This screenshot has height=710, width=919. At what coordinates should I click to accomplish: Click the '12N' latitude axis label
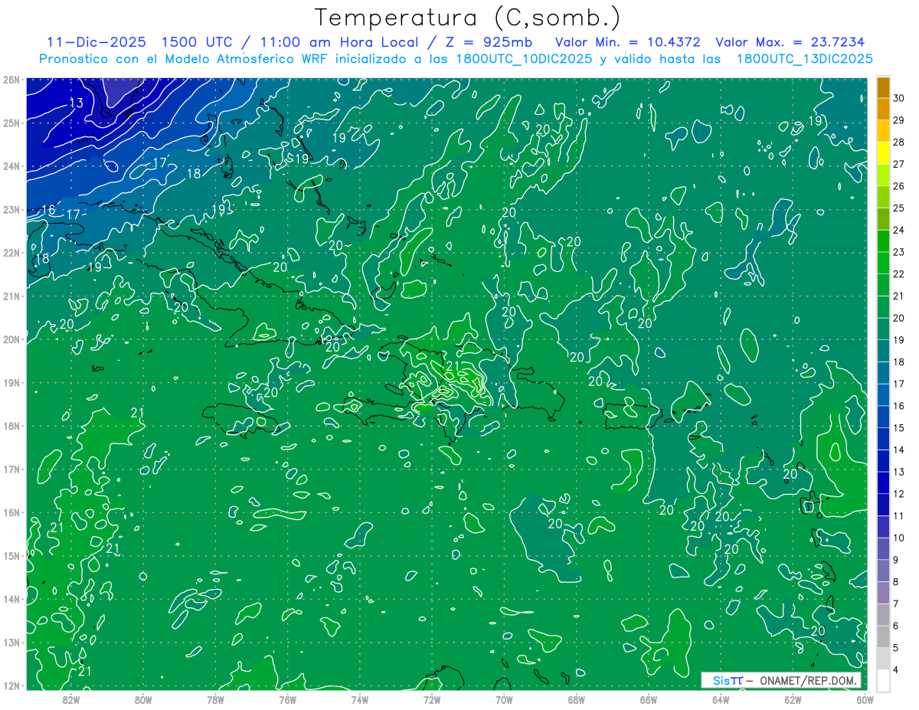click(x=11, y=685)
